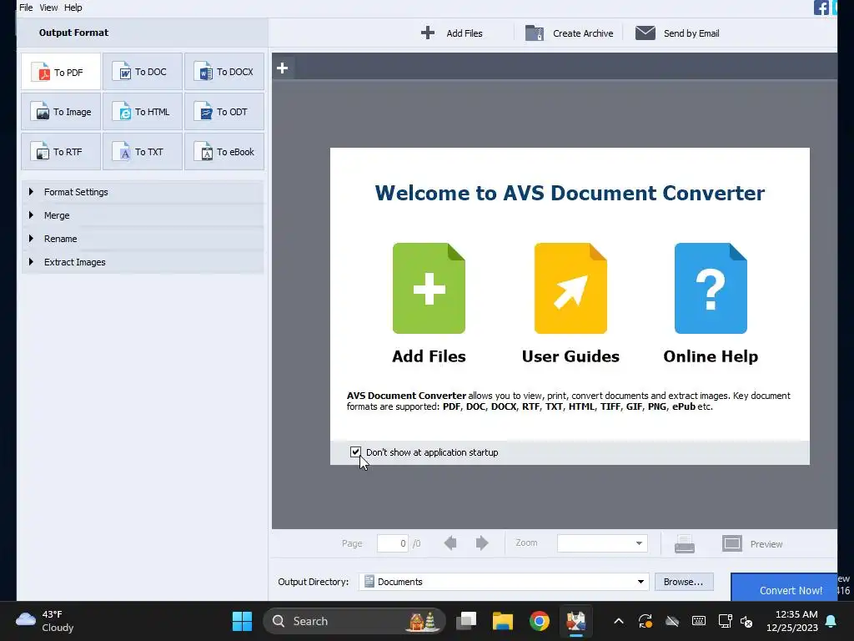Viewport: 854px width, 641px height.
Task: Click the AVS Document Converter taskbar icon
Action: click(x=575, y=621)
